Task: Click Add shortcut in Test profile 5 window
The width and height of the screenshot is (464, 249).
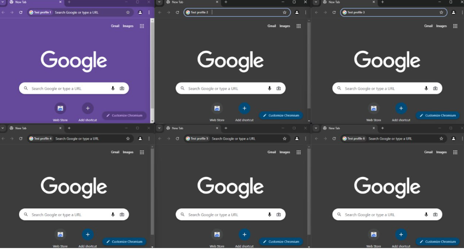Action: [x=244, y=235]
